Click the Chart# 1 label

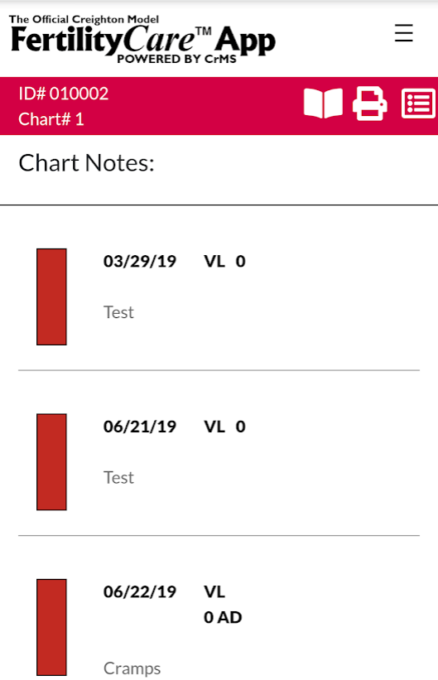(x=51, y=119)
